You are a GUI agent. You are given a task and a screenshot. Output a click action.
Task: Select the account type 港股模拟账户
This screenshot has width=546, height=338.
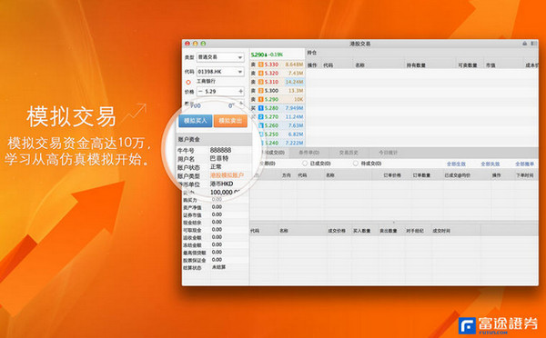[227, 175]
